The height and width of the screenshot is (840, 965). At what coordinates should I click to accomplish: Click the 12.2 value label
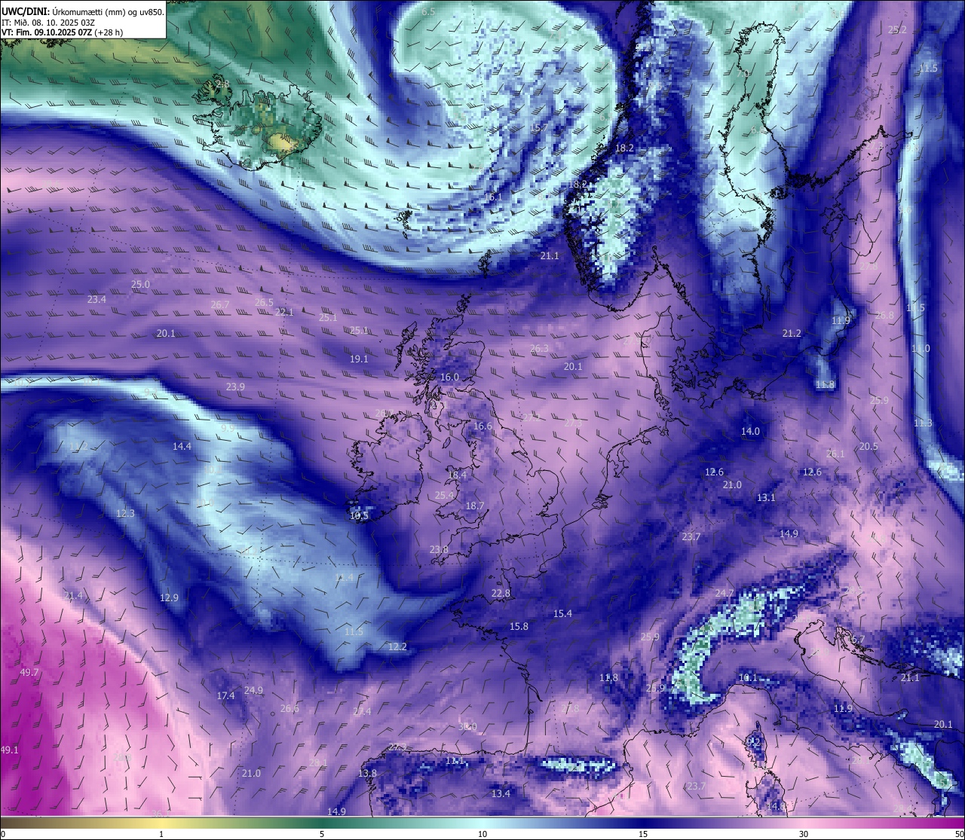coord(397,647)
